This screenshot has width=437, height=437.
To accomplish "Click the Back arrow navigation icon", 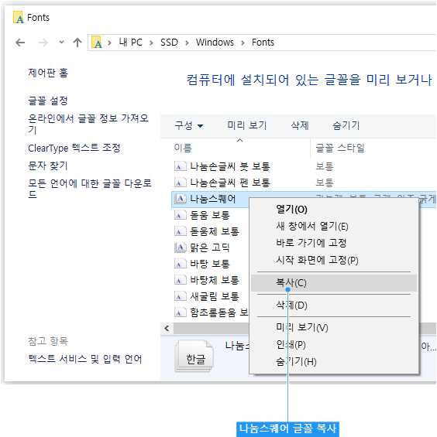I will [20, 43].
